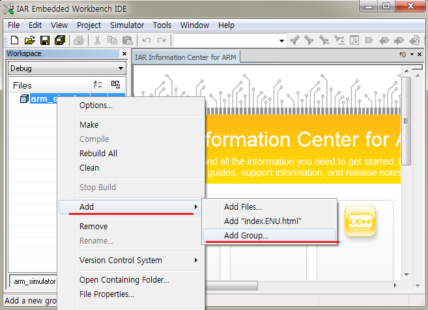The height and width of the screenshot is (310, 428).
Task: Click the vertical scrollbar up arrow
Action: 407,71
